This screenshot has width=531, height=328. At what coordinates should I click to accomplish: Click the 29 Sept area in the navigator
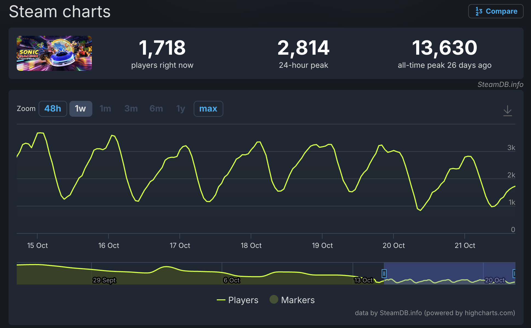[104, 280]
